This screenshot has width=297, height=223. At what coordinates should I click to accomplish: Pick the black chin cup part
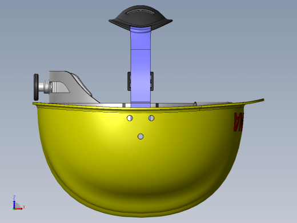(x=141, y=18)
